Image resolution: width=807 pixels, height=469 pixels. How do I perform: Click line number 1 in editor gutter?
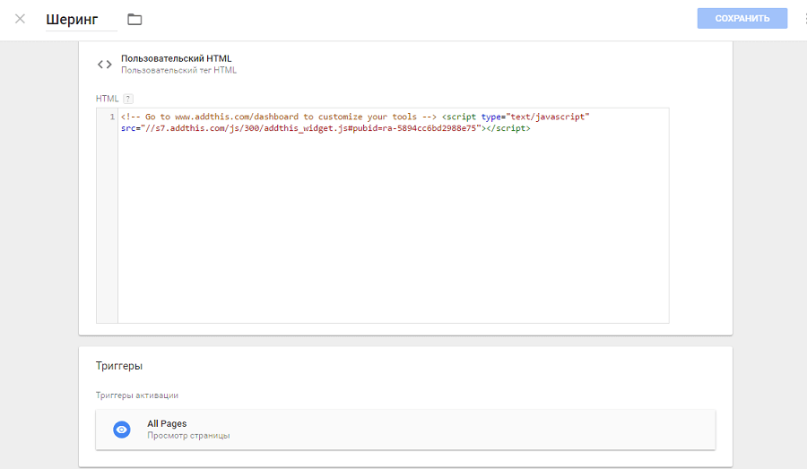coord(111,117)
